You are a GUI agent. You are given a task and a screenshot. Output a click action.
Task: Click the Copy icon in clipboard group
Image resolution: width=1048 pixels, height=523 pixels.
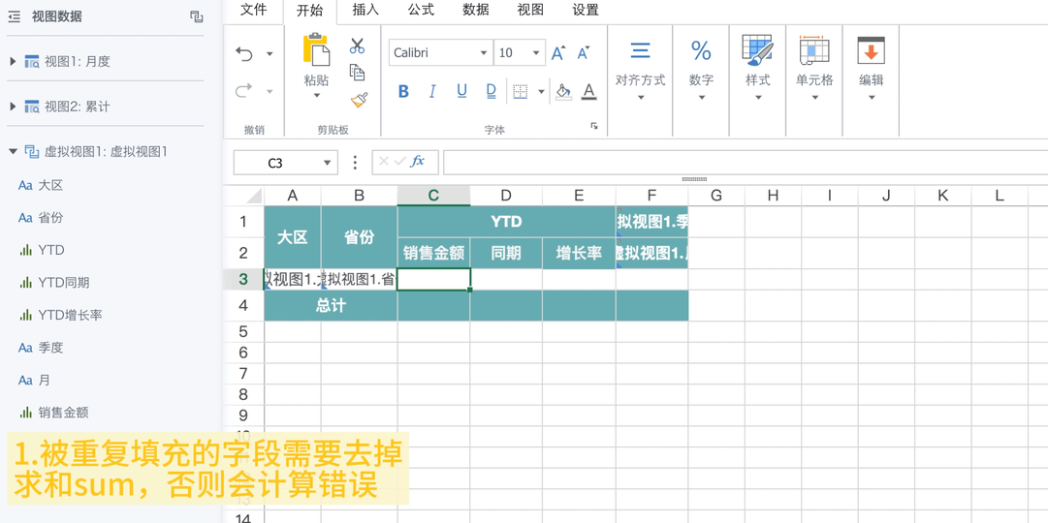tap(358, 72)
